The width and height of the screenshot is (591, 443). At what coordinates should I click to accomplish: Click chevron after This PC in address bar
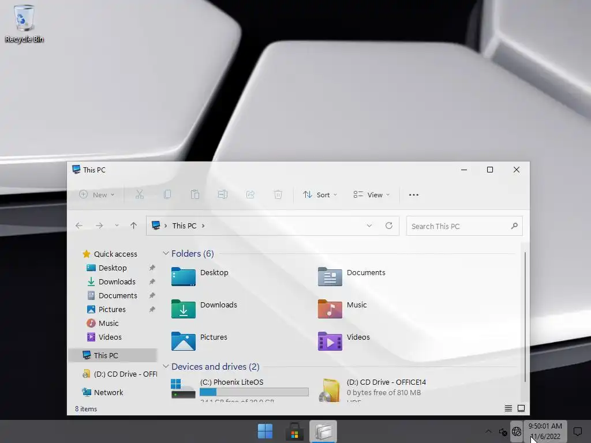click(x=203, y=226)
